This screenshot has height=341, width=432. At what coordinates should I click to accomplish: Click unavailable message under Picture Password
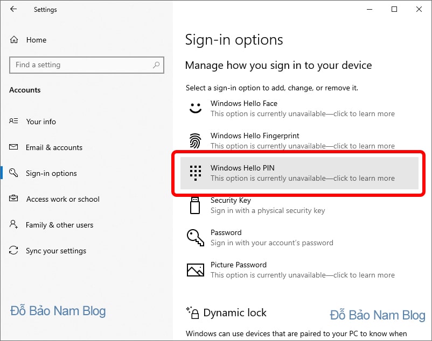[x=303, y=275]
